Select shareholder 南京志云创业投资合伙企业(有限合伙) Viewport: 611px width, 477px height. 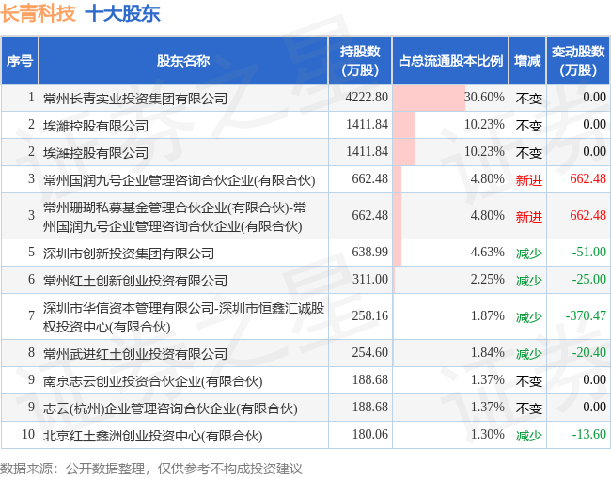[x=152, y=381]
